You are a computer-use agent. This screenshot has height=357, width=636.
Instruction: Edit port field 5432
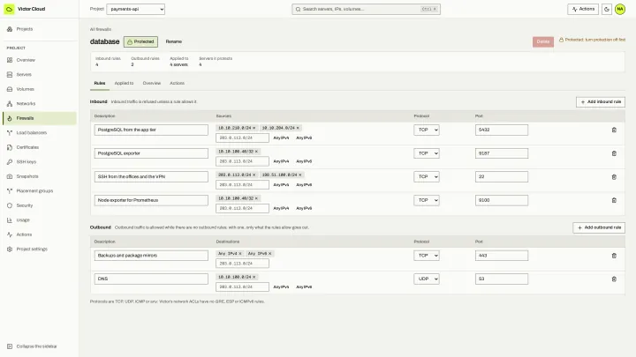[x=502, y=130]
